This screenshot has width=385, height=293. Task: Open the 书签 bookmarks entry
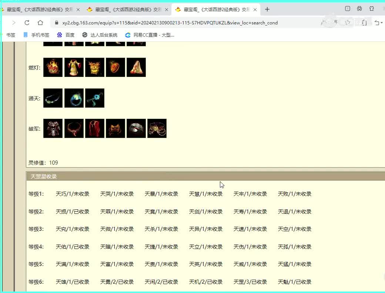point(11,35)
